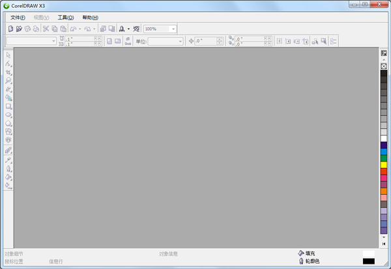Select the Rectangle tool

click(8, 106)
